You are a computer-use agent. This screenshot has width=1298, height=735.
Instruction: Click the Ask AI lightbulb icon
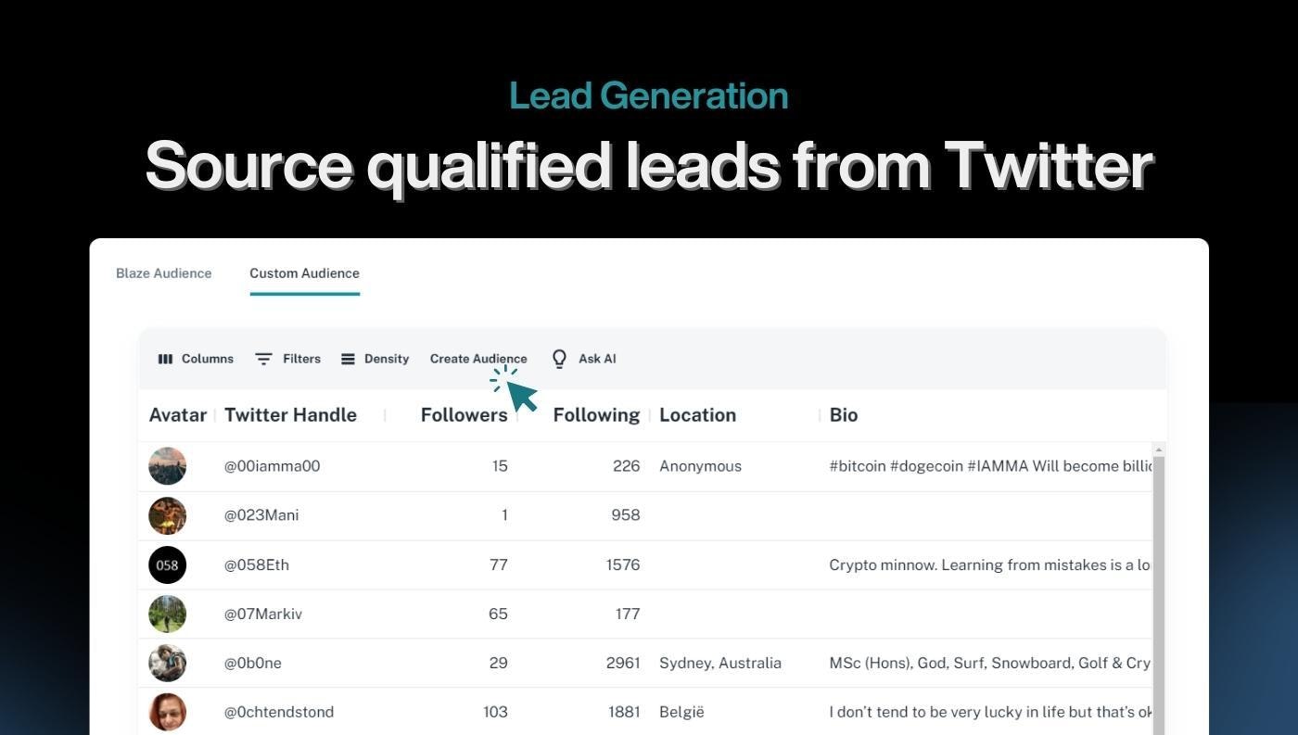(559, 359)
